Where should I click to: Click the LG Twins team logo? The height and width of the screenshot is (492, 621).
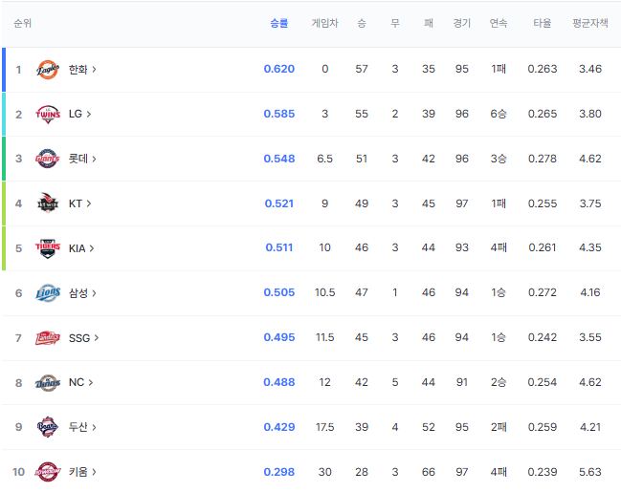[x=48, y=115]
